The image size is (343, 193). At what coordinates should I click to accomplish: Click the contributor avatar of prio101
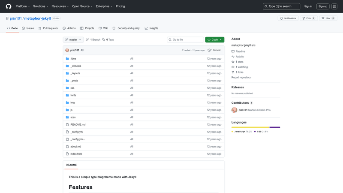[234, 110]
